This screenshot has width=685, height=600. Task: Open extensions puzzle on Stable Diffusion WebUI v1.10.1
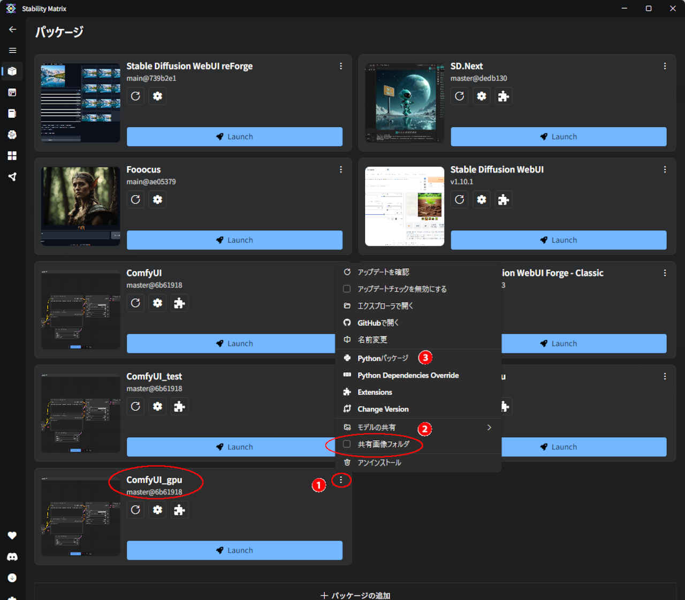coord(504,199)
